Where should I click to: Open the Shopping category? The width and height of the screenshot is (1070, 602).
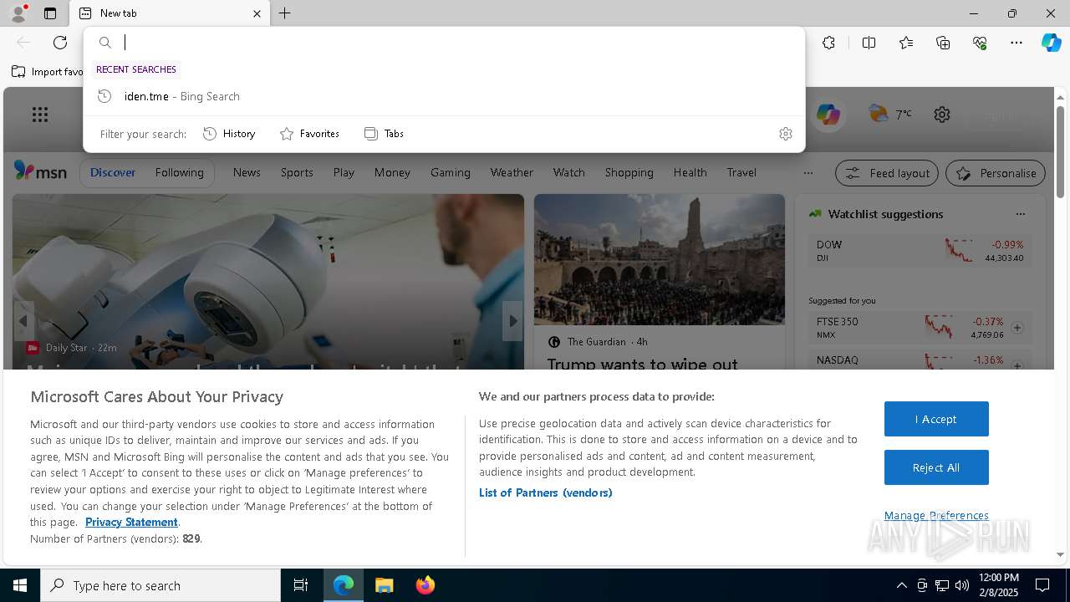pos(629,172)
